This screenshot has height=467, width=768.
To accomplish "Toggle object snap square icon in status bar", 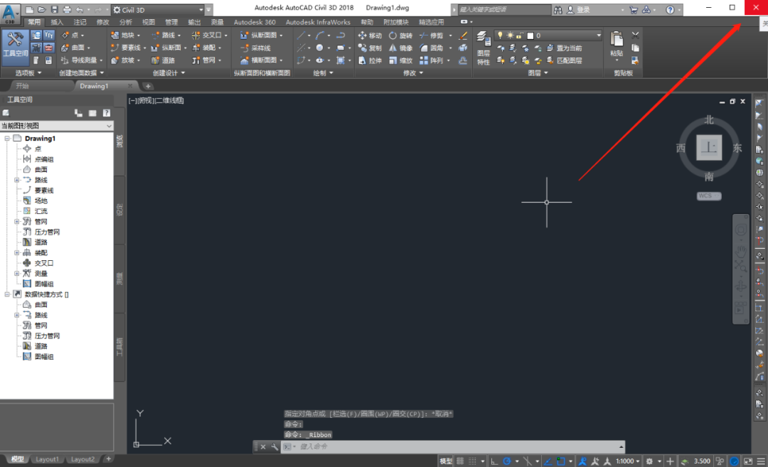I will tap(561, 461).
